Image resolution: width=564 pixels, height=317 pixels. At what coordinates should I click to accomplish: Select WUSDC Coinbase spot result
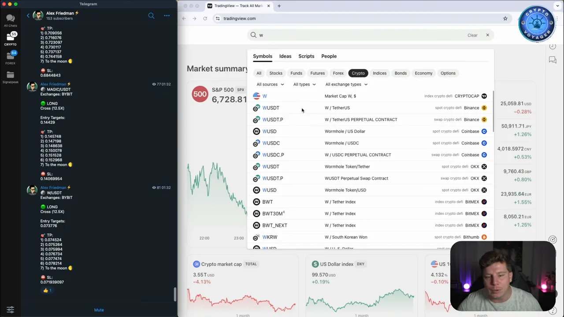[x=370, y=143]
